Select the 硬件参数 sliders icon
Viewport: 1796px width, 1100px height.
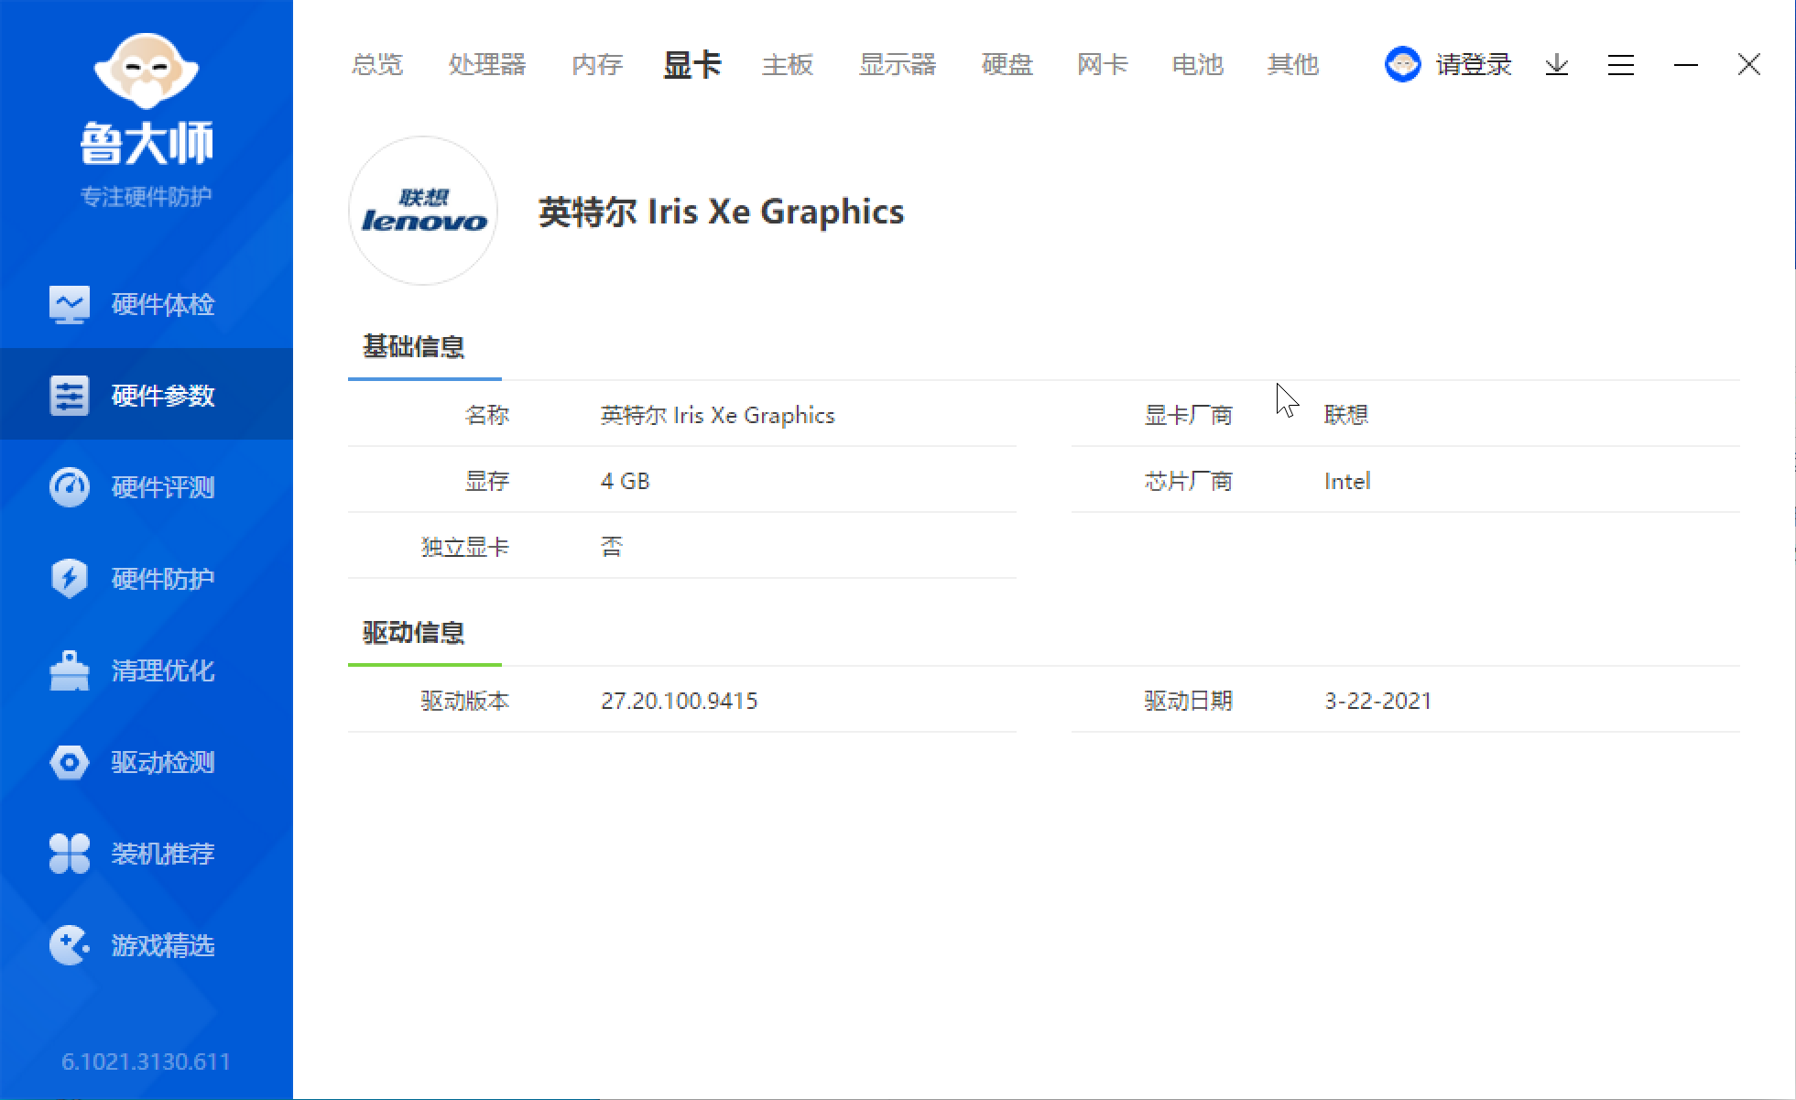pos(70,396)
